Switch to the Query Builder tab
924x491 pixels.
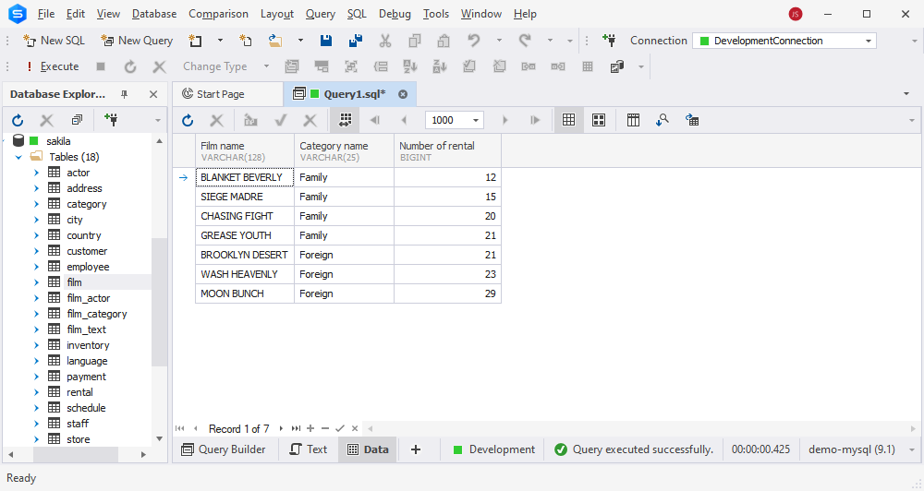click(224, 449)
